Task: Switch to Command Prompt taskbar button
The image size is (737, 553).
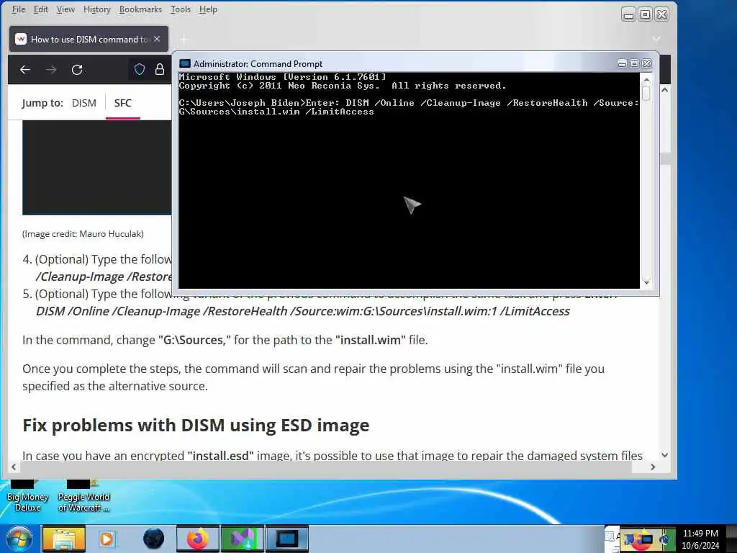Action: coord(287,539)
